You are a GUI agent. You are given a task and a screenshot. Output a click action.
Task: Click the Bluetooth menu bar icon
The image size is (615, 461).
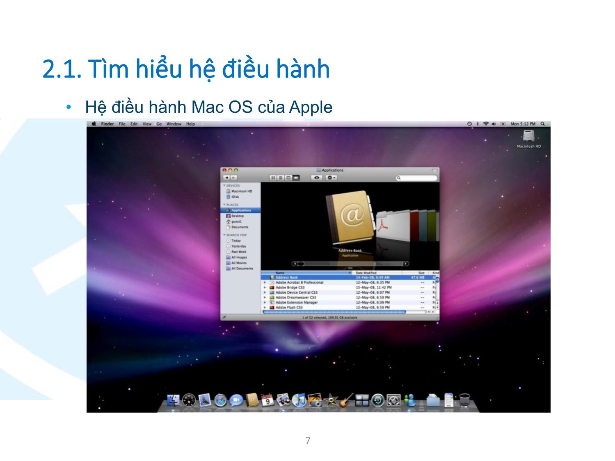click(478, 124)
